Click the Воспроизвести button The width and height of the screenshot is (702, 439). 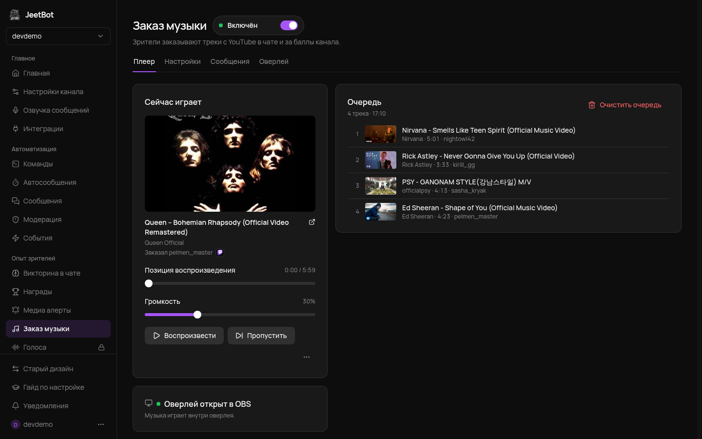pyautogui.click(x=184, y=336)
